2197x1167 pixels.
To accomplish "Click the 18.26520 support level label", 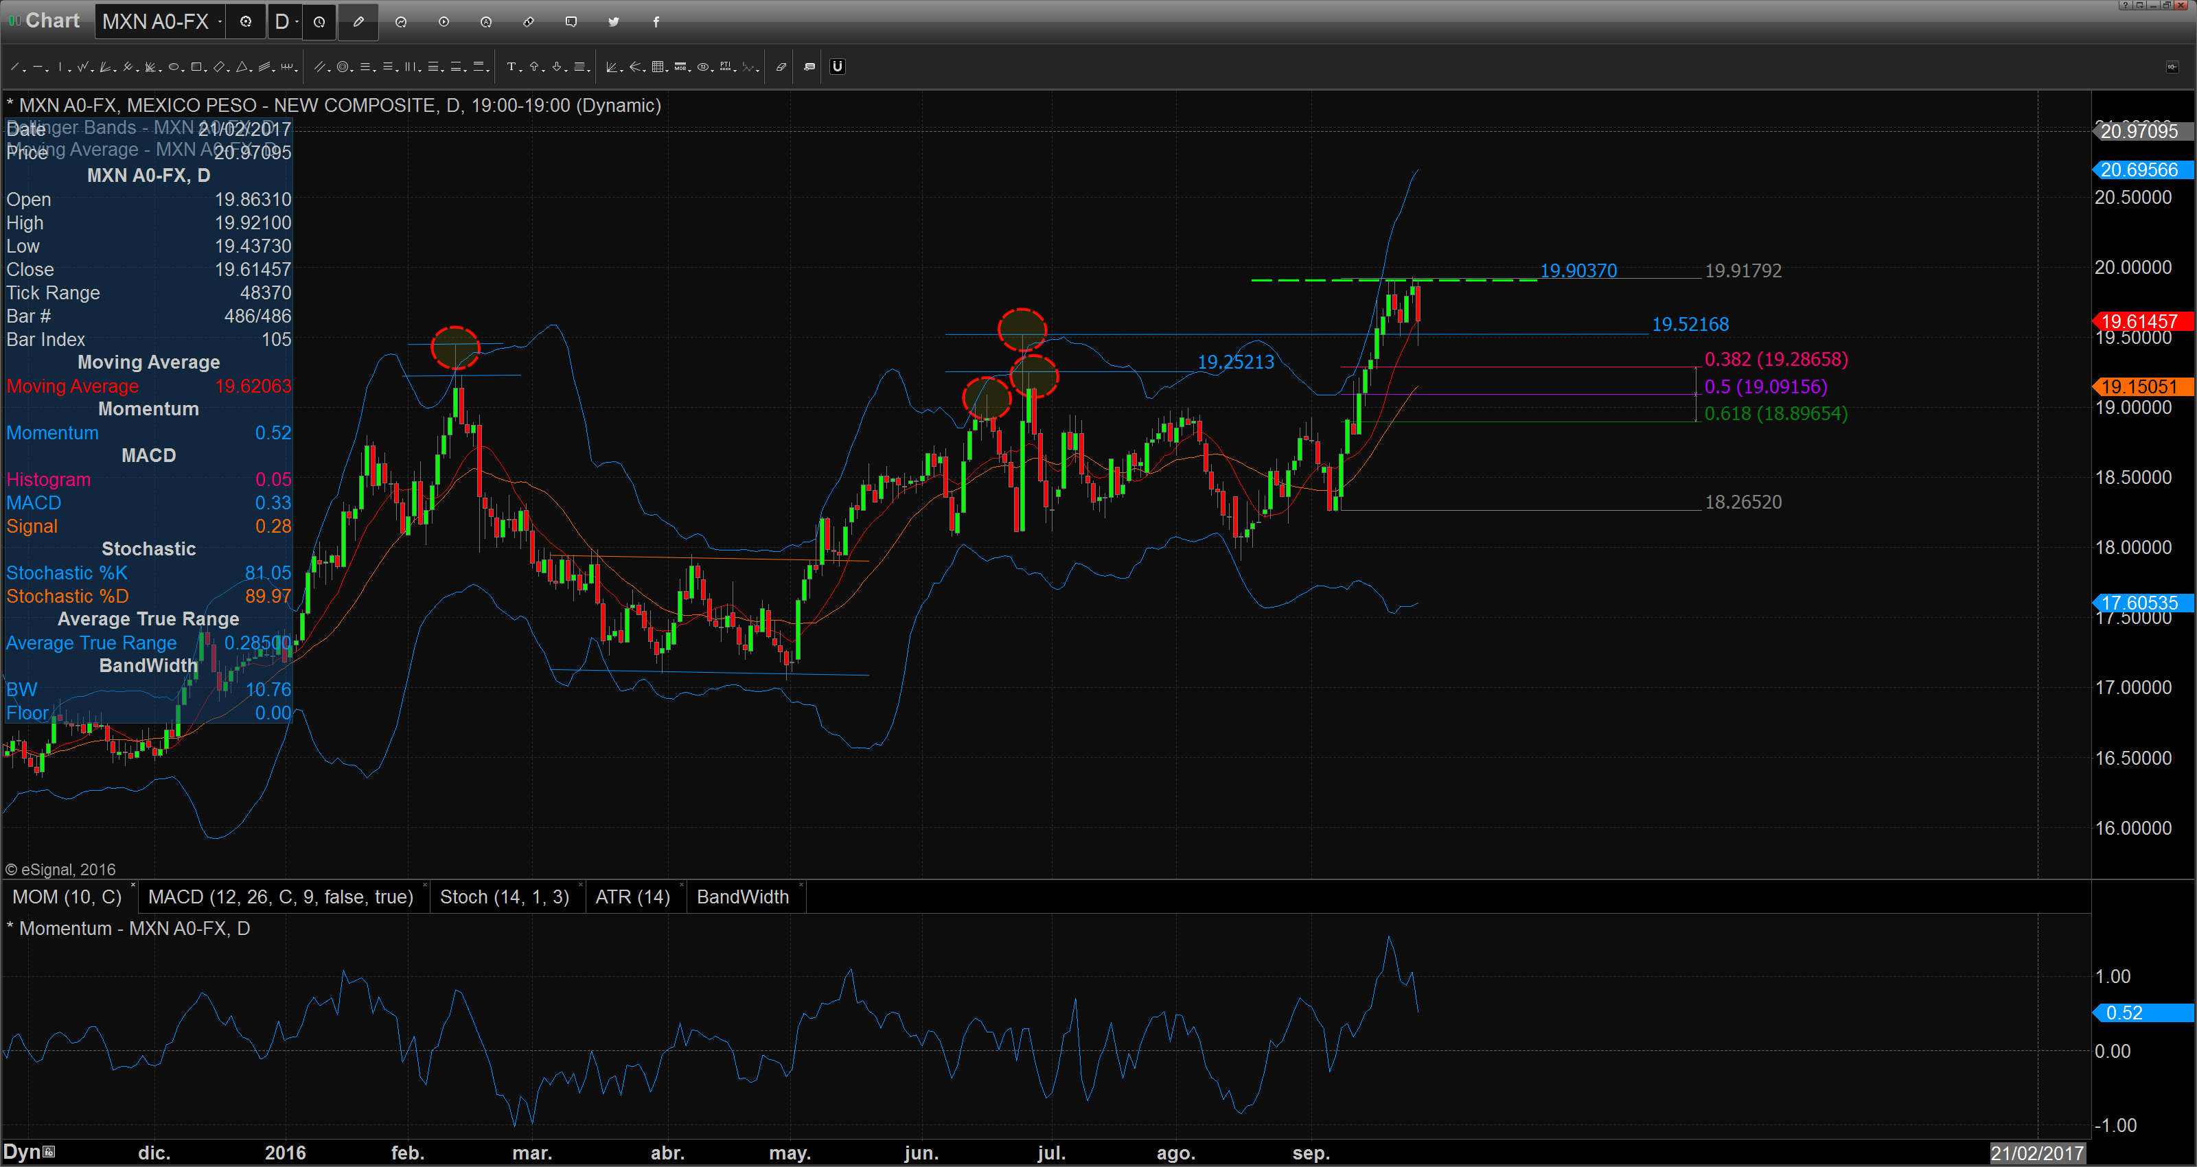I will pyautogui.click(x=1743, y=502).
